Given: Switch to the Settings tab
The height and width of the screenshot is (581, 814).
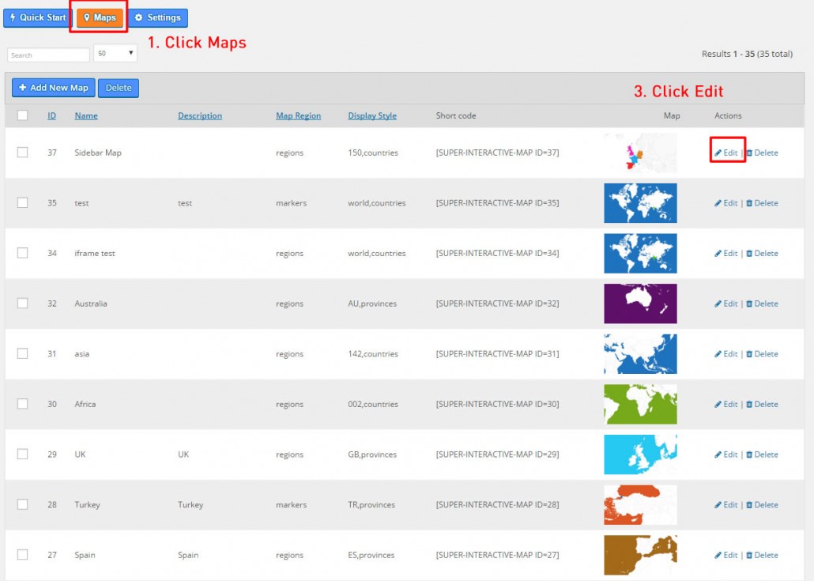Looking at the screenshot, I should [157, 17].
